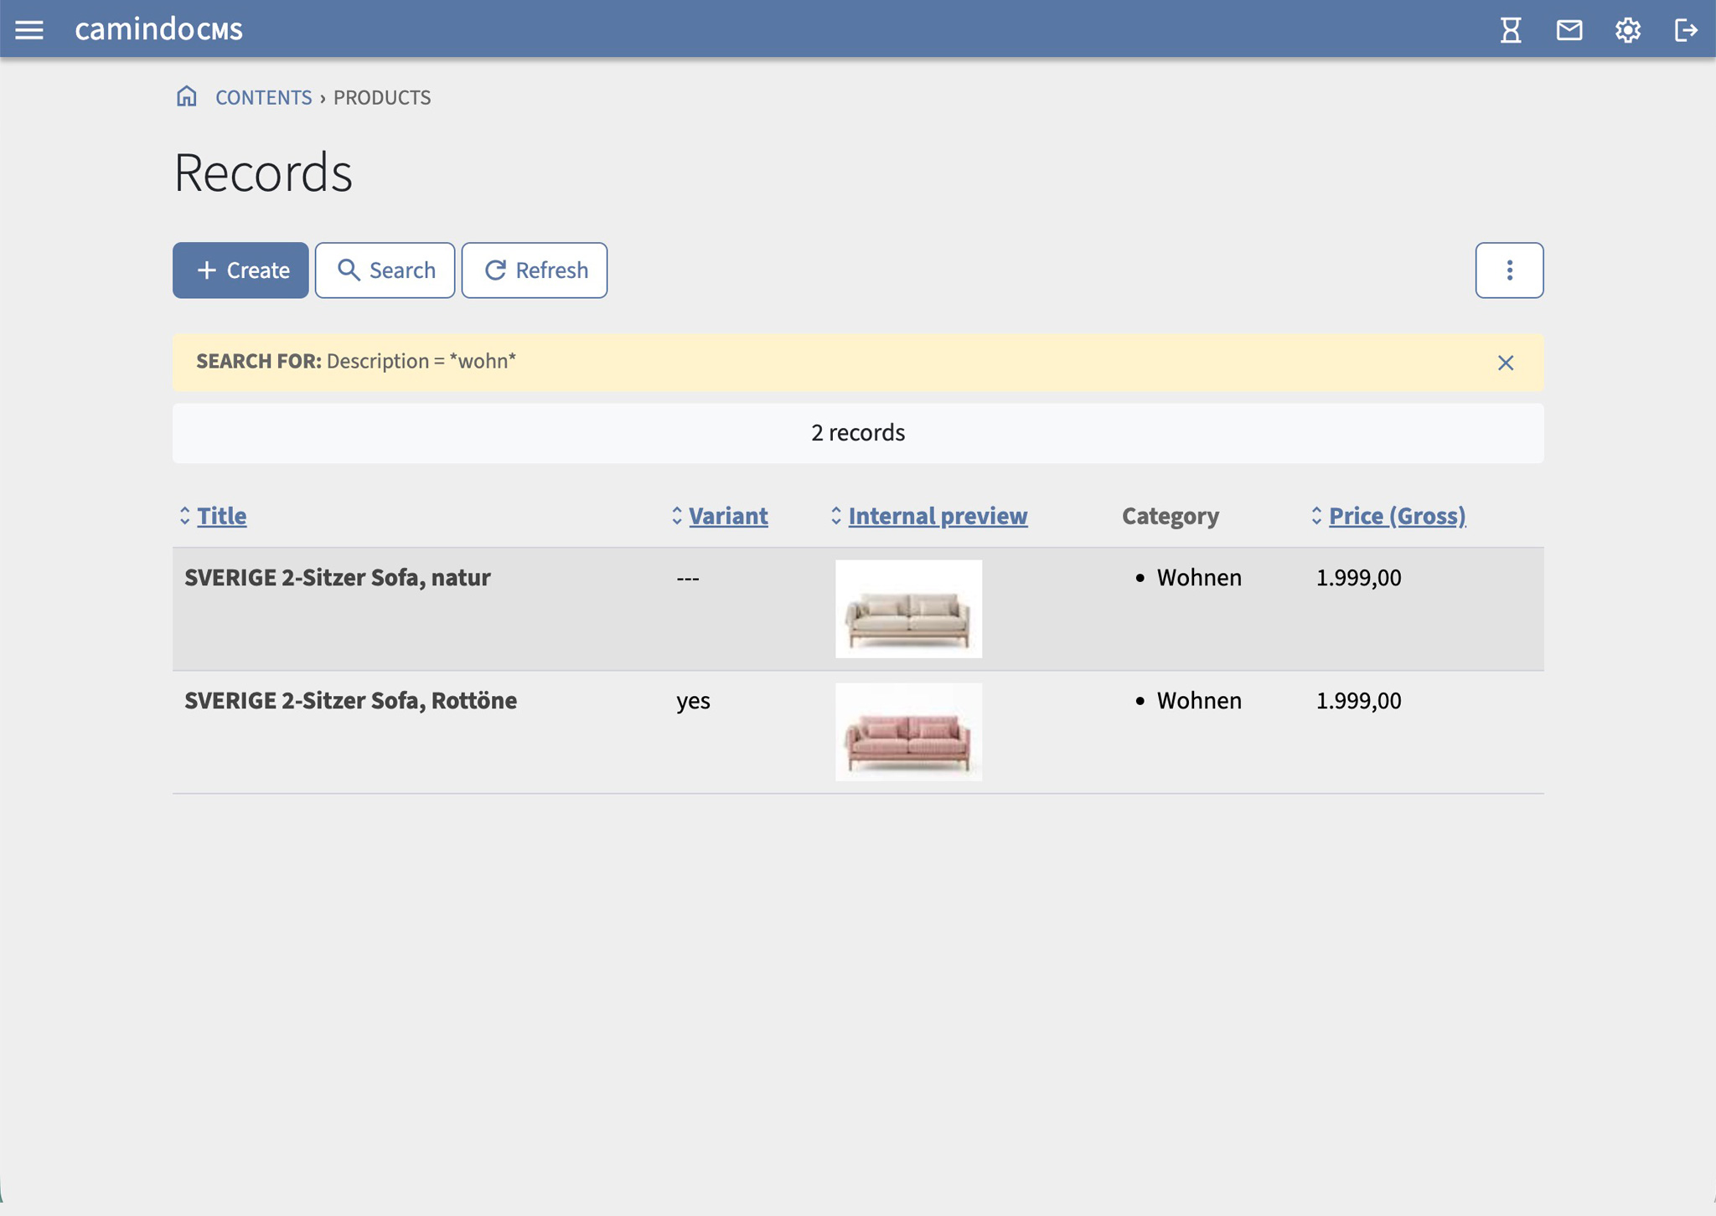
Task: Create a new record
Action: (240, 271)
